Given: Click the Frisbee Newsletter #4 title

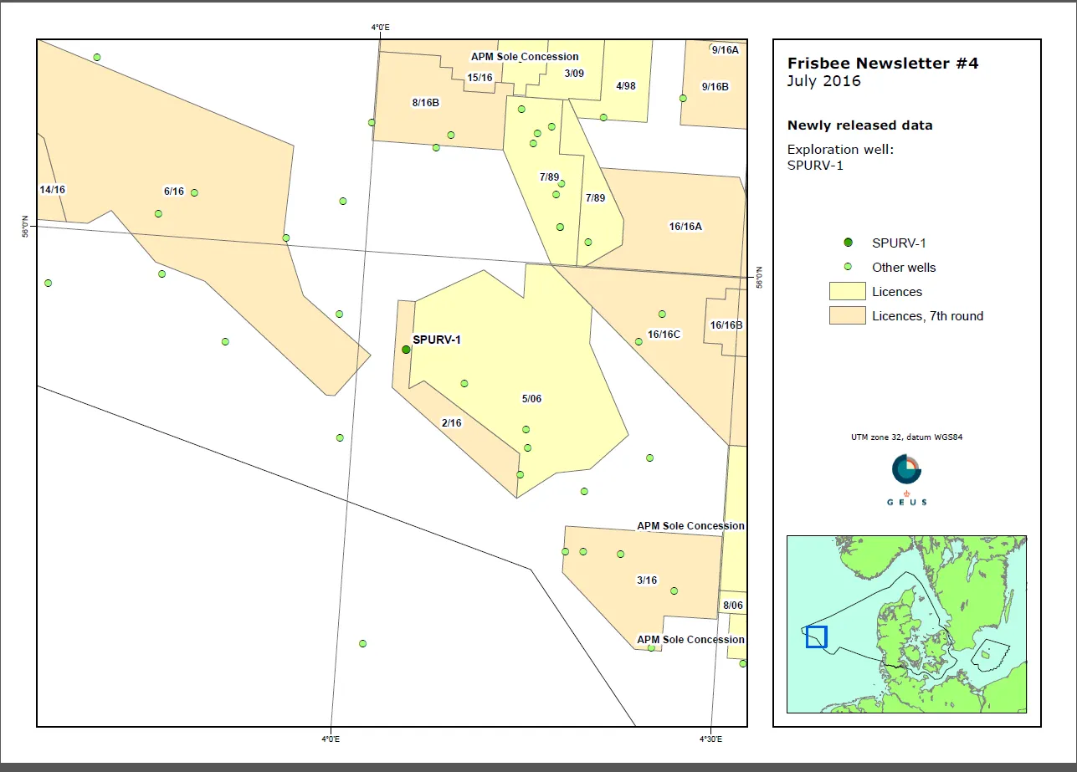Looking at the screenshot, I should [882, 64].
